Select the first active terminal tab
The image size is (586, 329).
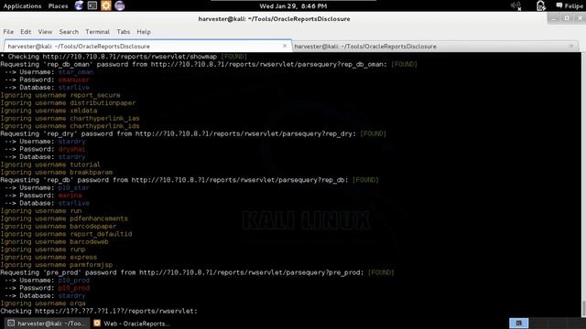click(x=147, y=46)
